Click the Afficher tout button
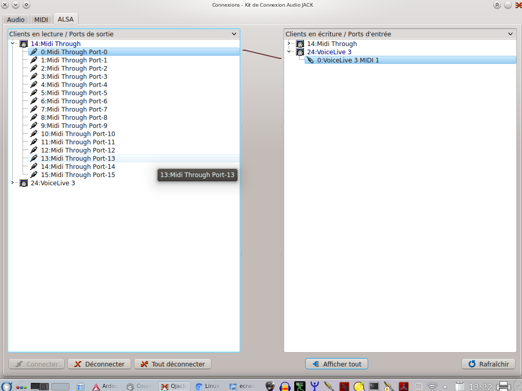Screen dimensions: 522x391 337,364
